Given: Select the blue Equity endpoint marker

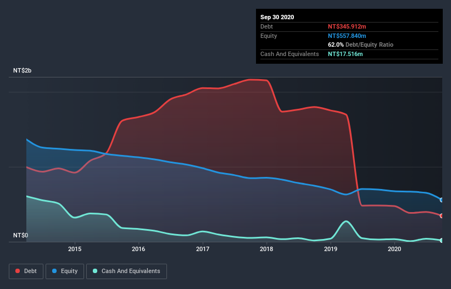Looking at the screenshot, I should point(442,200).
